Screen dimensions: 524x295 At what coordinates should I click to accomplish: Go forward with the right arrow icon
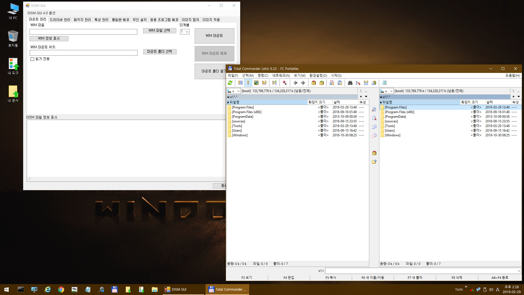tap(303, 83)
